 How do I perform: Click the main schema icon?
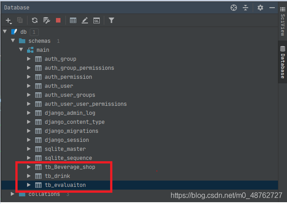pos(30,50)
